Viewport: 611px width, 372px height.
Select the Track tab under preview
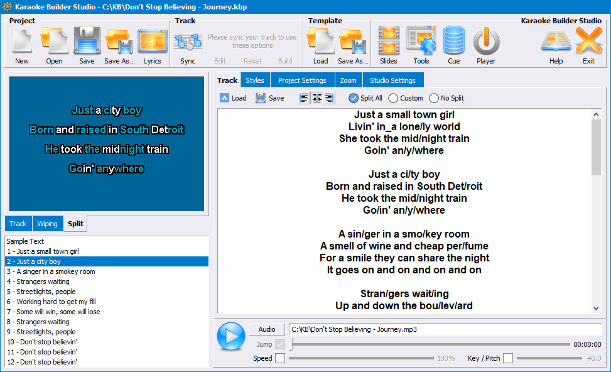click(x=18, y=224)
